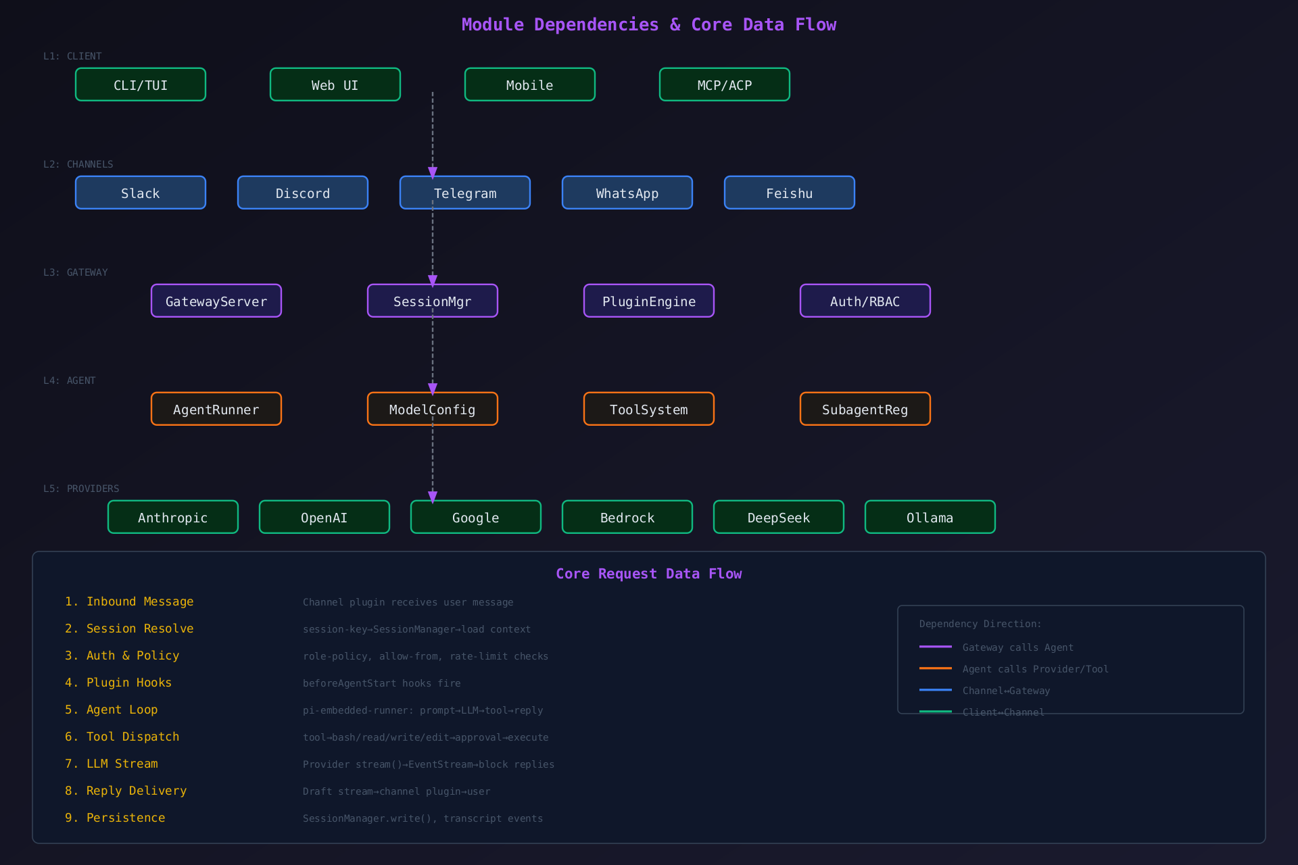Click the ToolSystem agent box
This screenshot has height=865, width=1298.
coord(649,409)
